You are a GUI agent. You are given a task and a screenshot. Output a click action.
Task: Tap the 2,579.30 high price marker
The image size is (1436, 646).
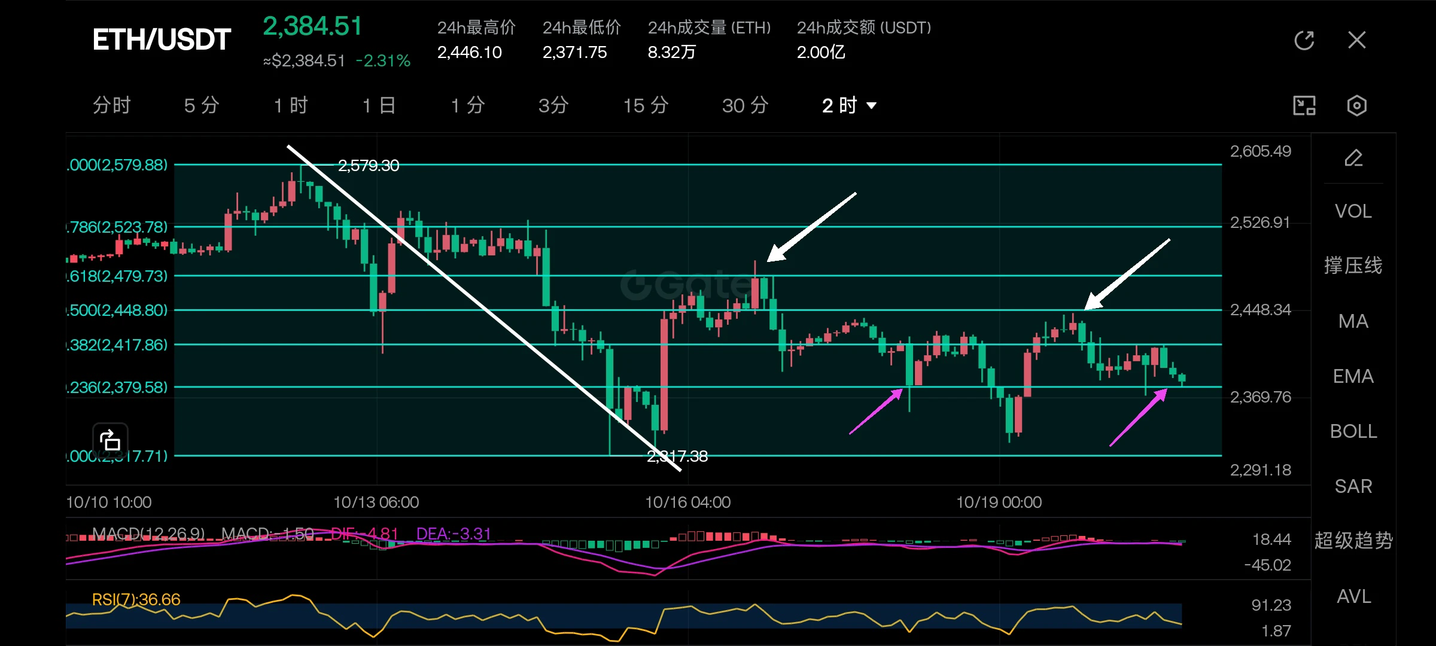369,166
